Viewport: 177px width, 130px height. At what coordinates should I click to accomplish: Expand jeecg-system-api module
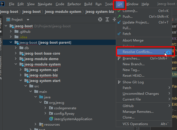tap(21, 70)
